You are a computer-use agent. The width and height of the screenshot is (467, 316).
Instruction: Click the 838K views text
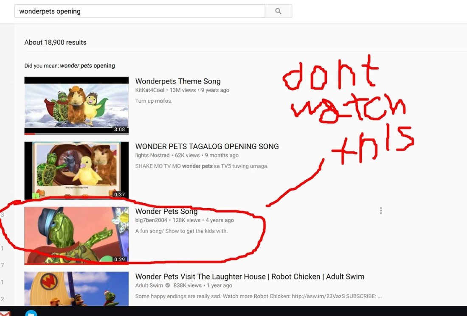(x=187, y=285)
